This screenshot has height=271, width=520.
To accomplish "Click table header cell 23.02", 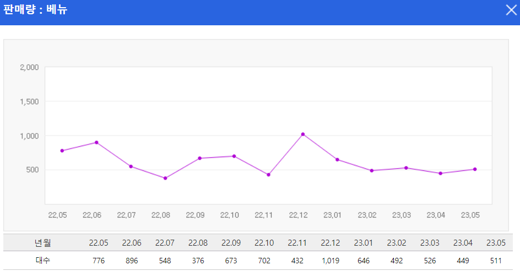I will (x=397, y=243).
